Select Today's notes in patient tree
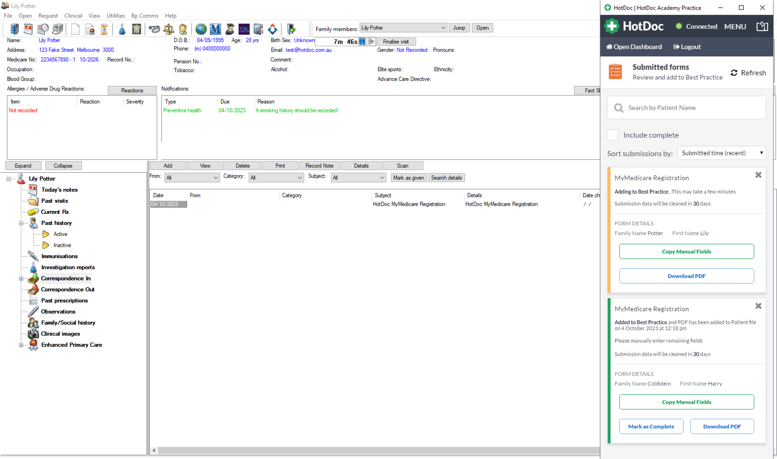This screenshot has height=459, width=777. coord(59,190)
